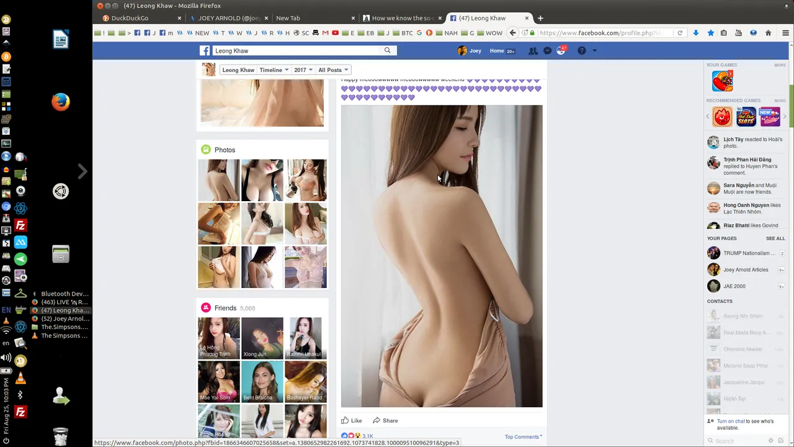This screenshot has width=794, height=447.
Task: Open 2017 year dropdown
Action: (303, 70)
